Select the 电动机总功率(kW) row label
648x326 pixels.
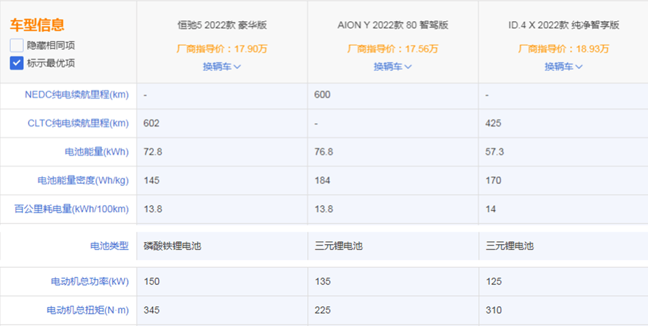click(x=90, y=282)
